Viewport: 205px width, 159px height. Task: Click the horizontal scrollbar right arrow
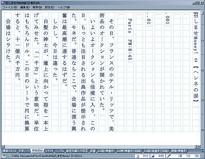(199, 147)
